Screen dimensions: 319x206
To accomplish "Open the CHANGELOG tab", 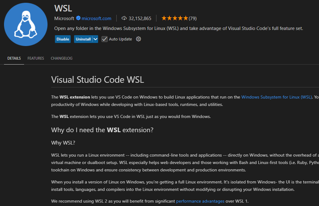I will [61, 58].
